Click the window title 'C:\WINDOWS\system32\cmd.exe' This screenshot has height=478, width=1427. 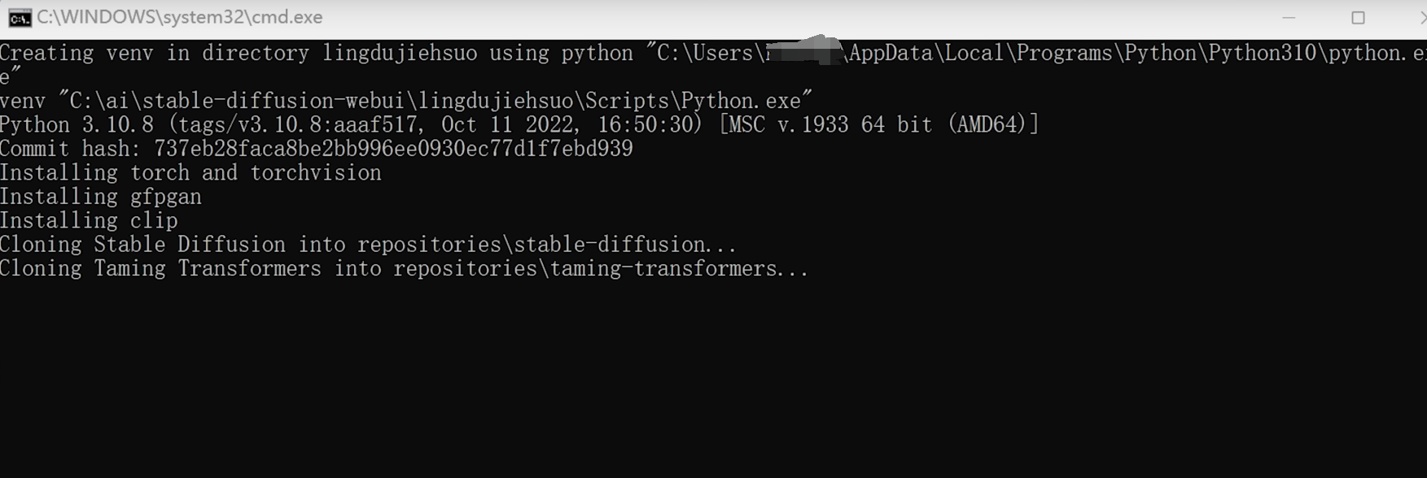(179, 17)
